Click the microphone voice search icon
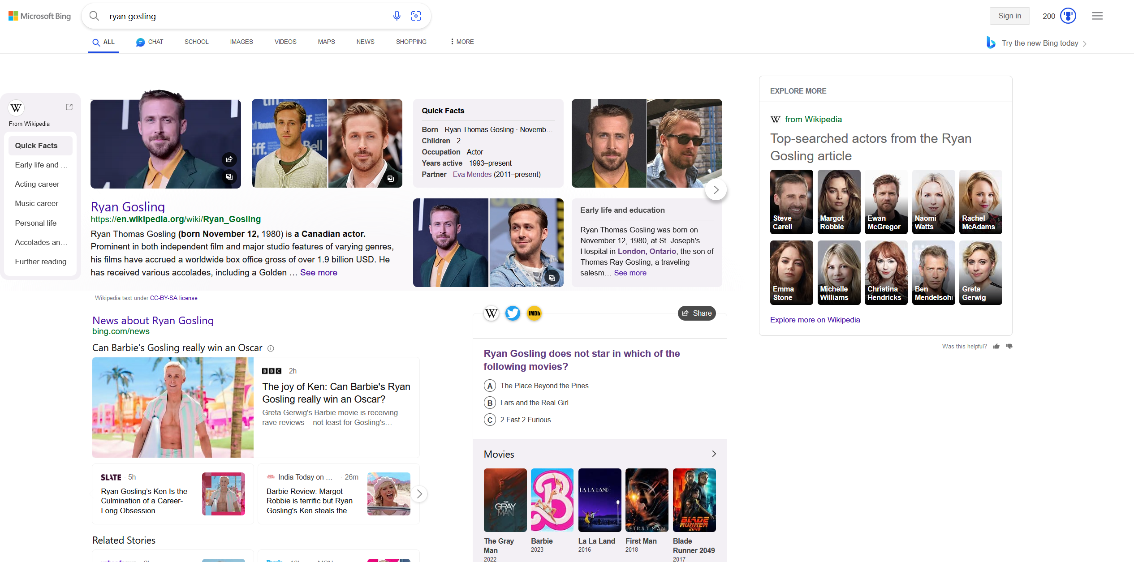This screenshot has height=562, width=1134. 397,16
